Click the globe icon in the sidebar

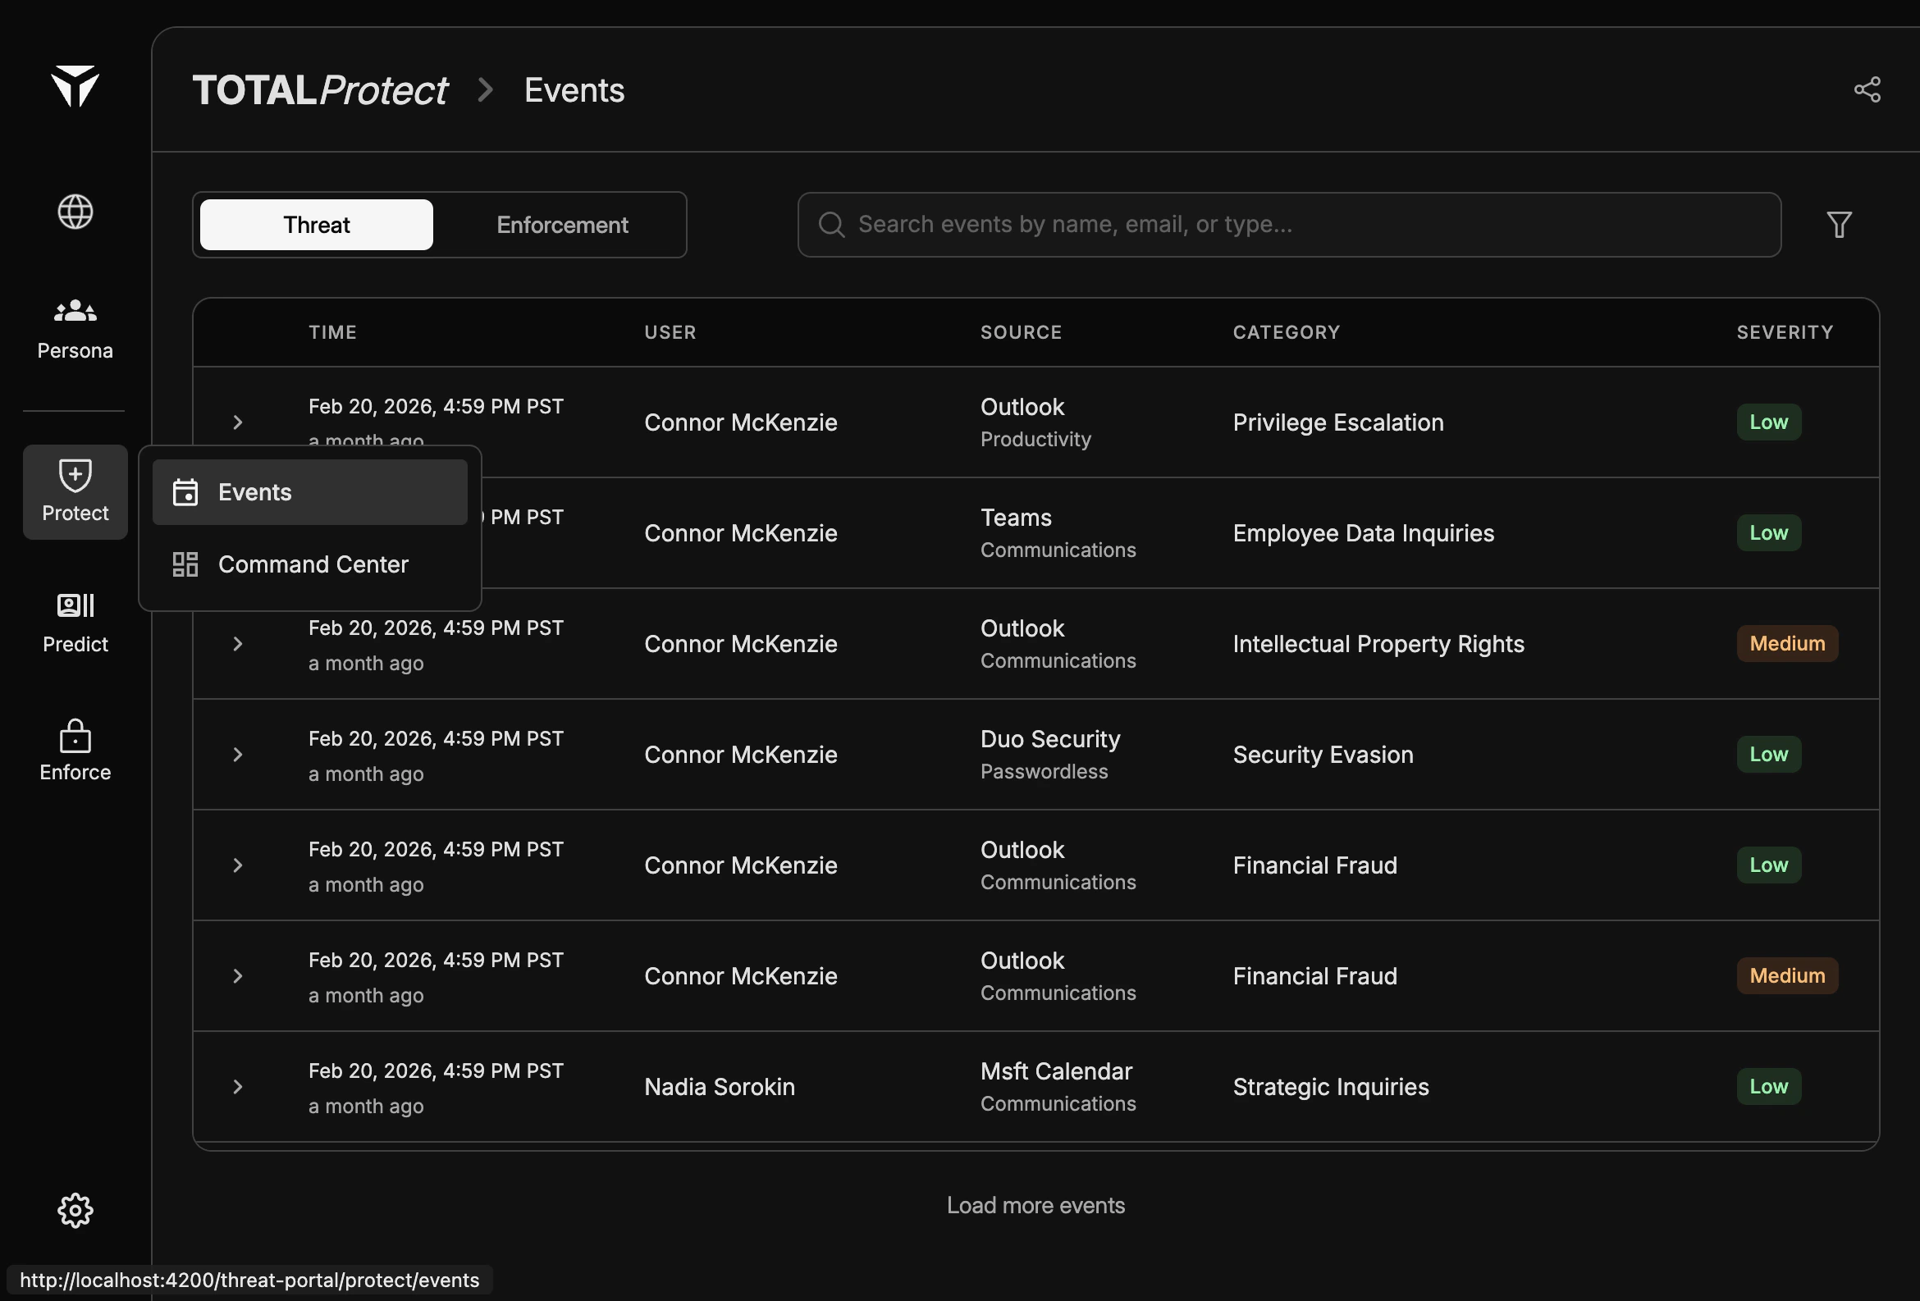click(x=75, y=212)
